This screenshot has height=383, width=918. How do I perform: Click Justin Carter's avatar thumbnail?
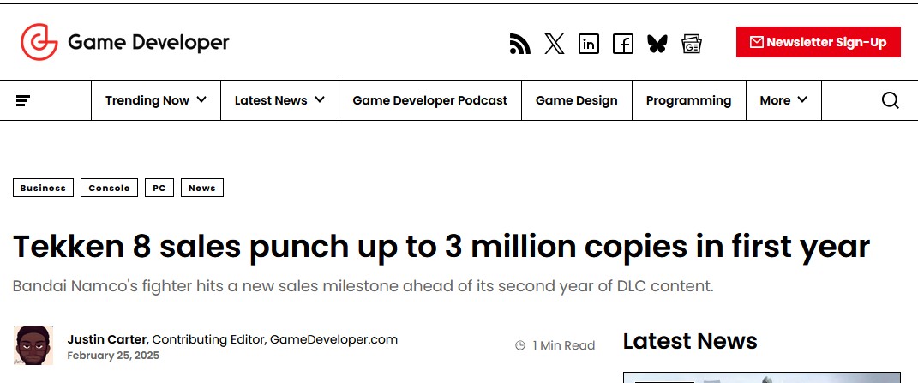pos(33,345)
